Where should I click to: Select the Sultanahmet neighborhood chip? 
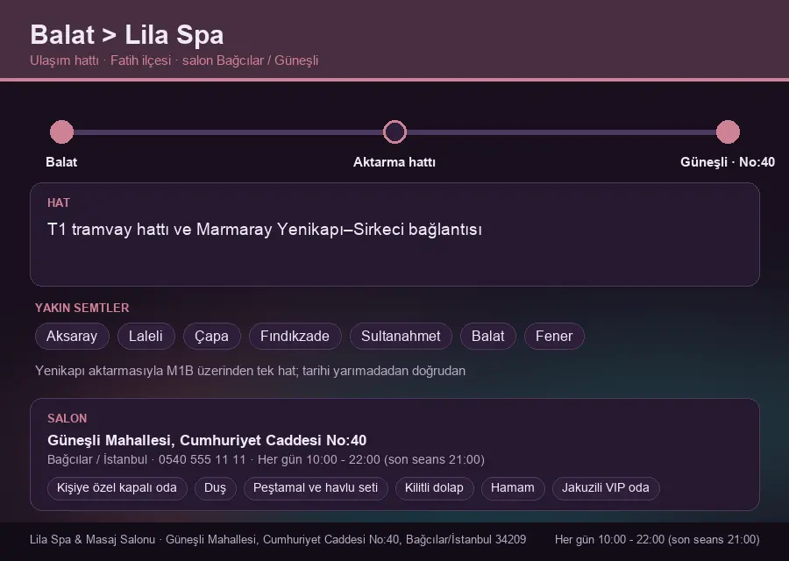[401, 336]
